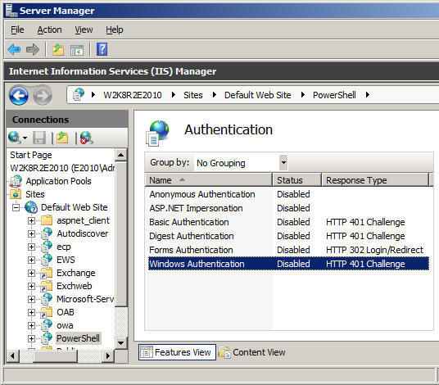The height and width of the screenshot is (385, 439).
Task: Collapse the Default Web Site node
Action: tap(16, 207)
